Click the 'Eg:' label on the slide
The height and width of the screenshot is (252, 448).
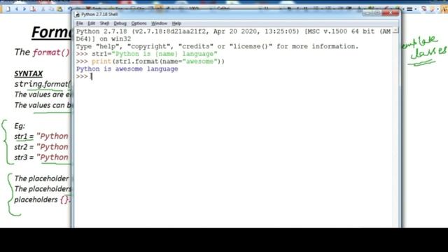[x=20, y=126]
